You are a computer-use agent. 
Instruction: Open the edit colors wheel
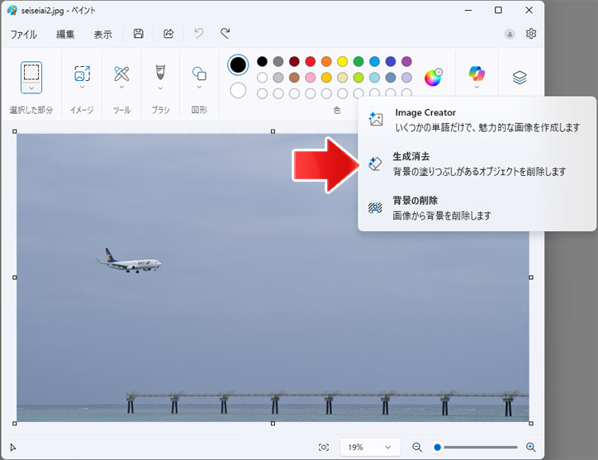click(433, 78)
